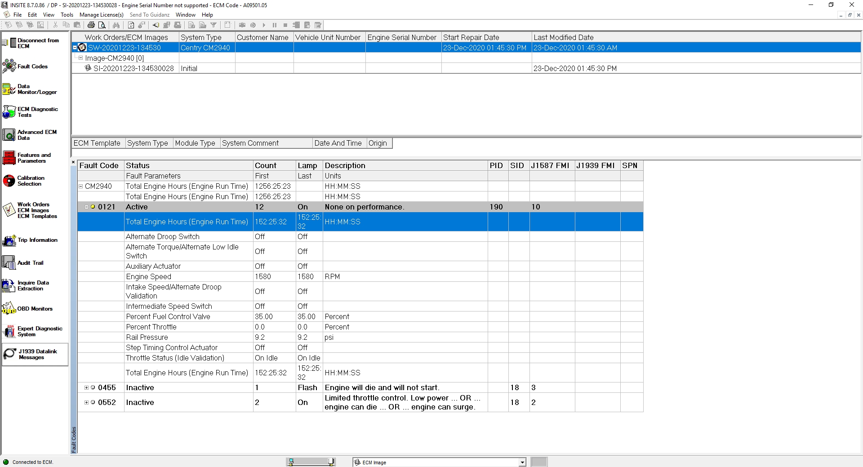Screen dimensions: 863x467
Task: Click the Engine Serial Number column header
Action: click(403, 37)
